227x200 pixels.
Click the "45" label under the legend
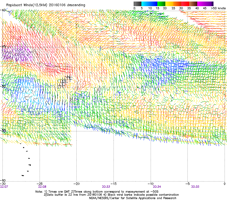tap(205, 8)
